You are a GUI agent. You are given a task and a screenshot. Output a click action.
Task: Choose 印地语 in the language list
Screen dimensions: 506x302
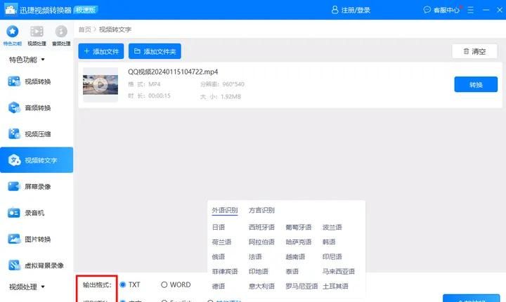258,271
